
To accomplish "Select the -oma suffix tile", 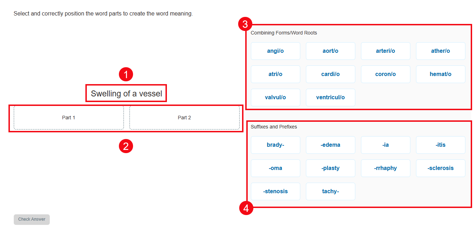I will [275, 168].
